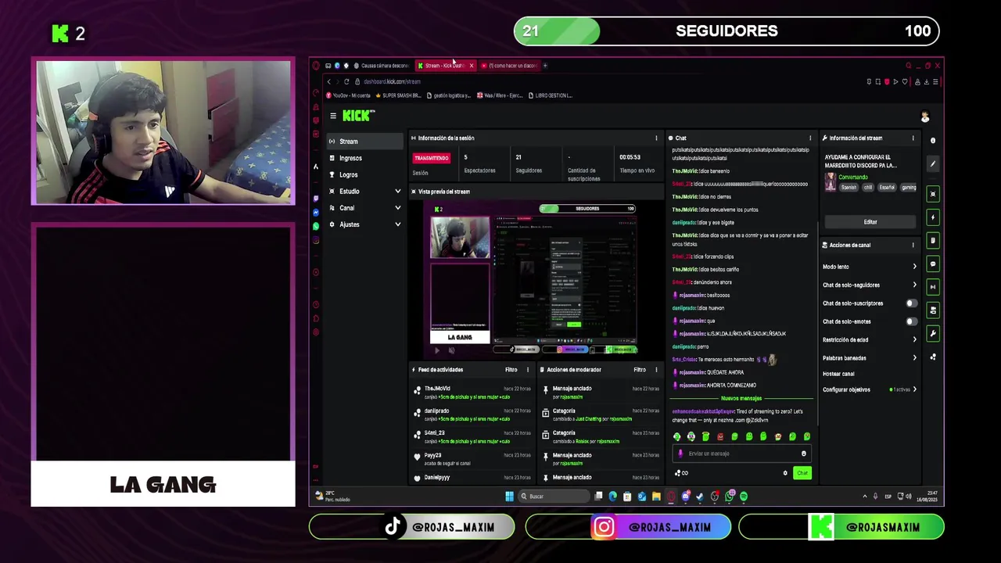The height and width of the screenshot is (563, 1001).
Task: Open Información de la sesión options menu
Action: [656, 138]
